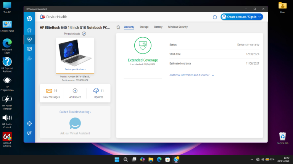The width and height of the screenshot is (293, 164).
Task: Click the HP EliteBook 640 device title
Action: pyautogui.click(x=75, y=27)
